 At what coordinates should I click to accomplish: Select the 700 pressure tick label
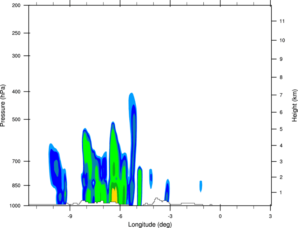tap(16, 161)
